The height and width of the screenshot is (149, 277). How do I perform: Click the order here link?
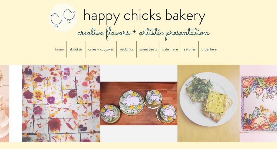coord(209,49)
